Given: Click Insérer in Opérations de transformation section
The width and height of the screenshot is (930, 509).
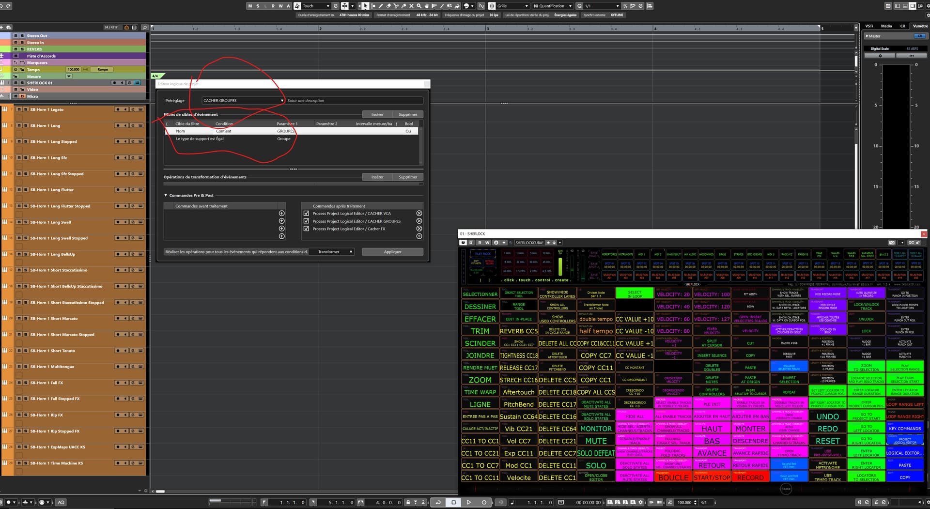Looking at the screenshot, I should pos(377,177).
